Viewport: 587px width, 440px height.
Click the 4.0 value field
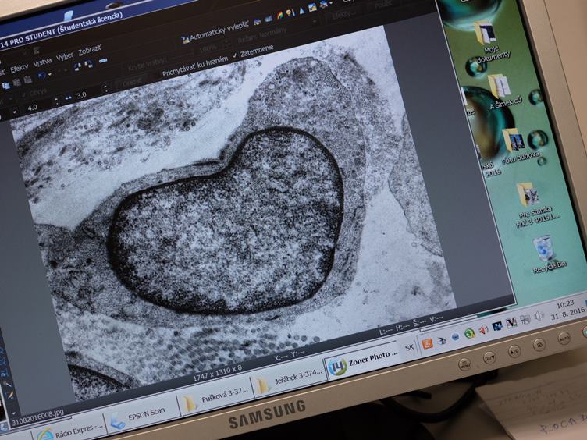pos(33,107)
